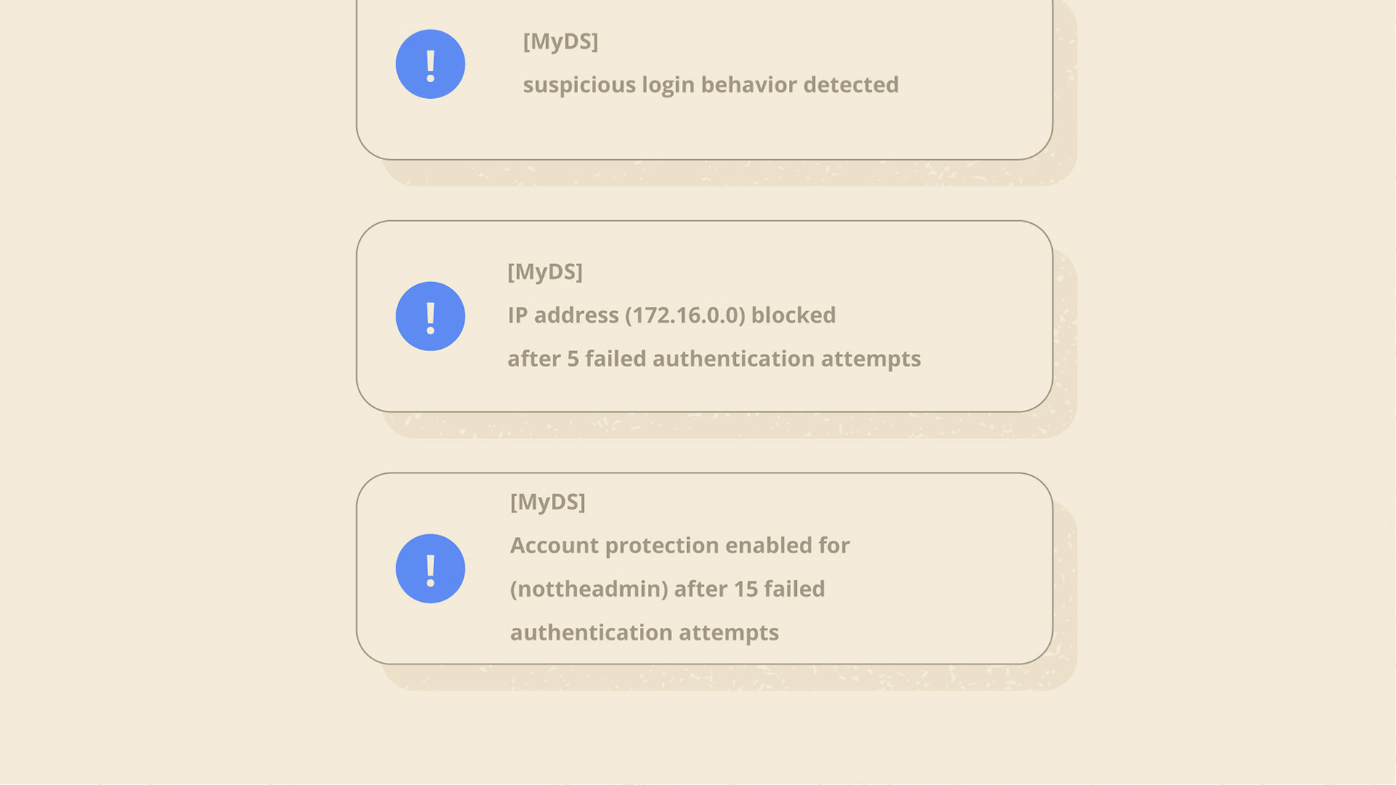Viewport: 1396px width, 785px height.
Task: Click the 'IP address (172.16.0.0) blocked' line
Action: point(672,315)
